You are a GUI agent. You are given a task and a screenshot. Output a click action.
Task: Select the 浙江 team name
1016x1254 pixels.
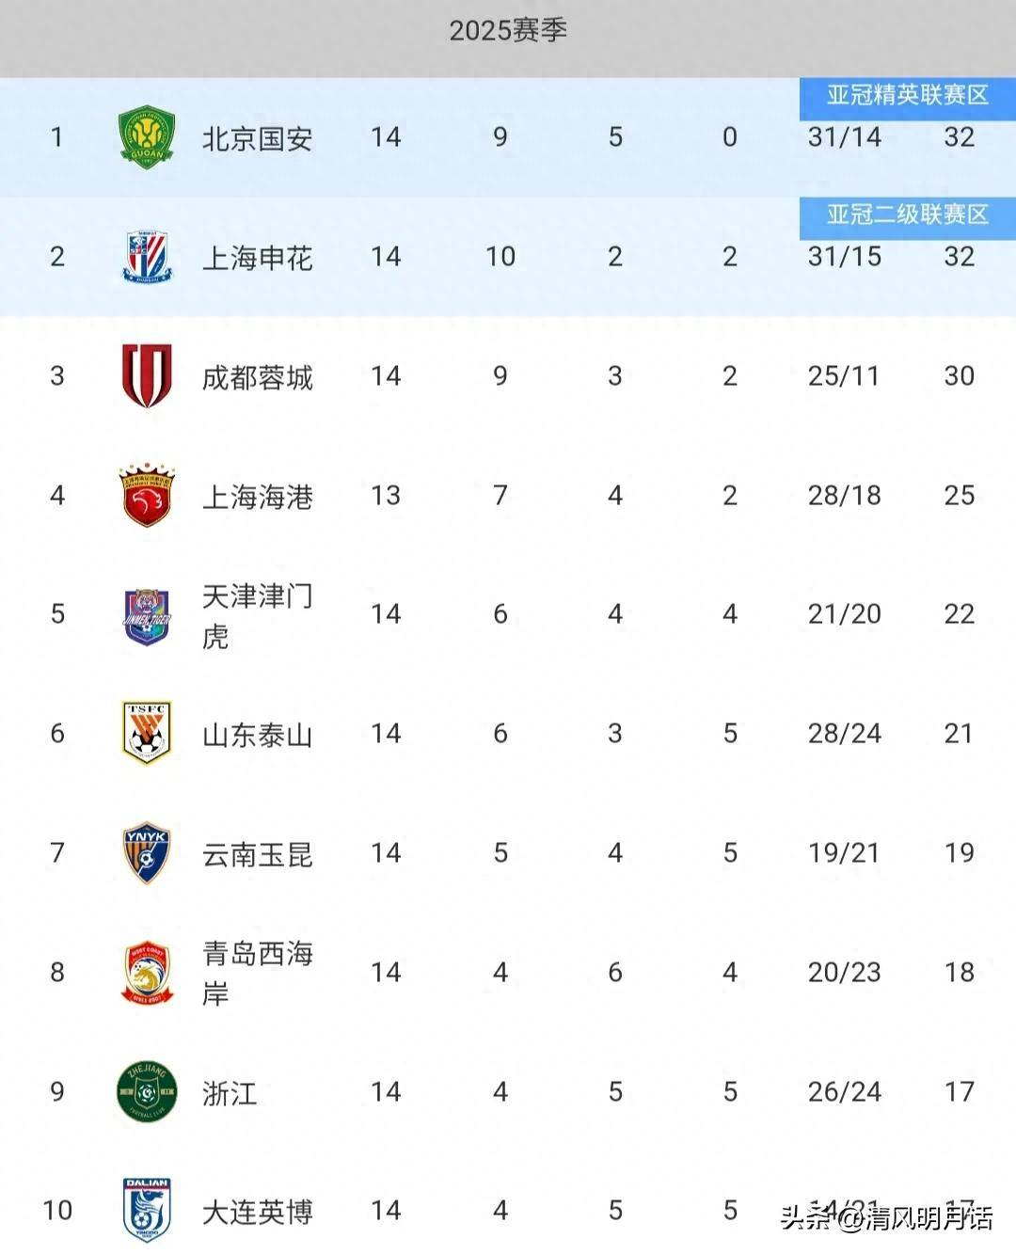pyautogui.click(x=230, y=1093)
